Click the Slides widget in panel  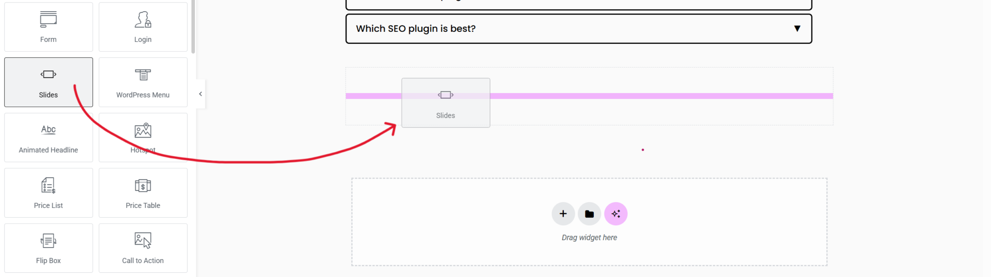(48, 82)
